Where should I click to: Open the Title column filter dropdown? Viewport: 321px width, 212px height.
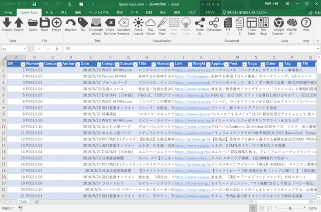[153, 64]
